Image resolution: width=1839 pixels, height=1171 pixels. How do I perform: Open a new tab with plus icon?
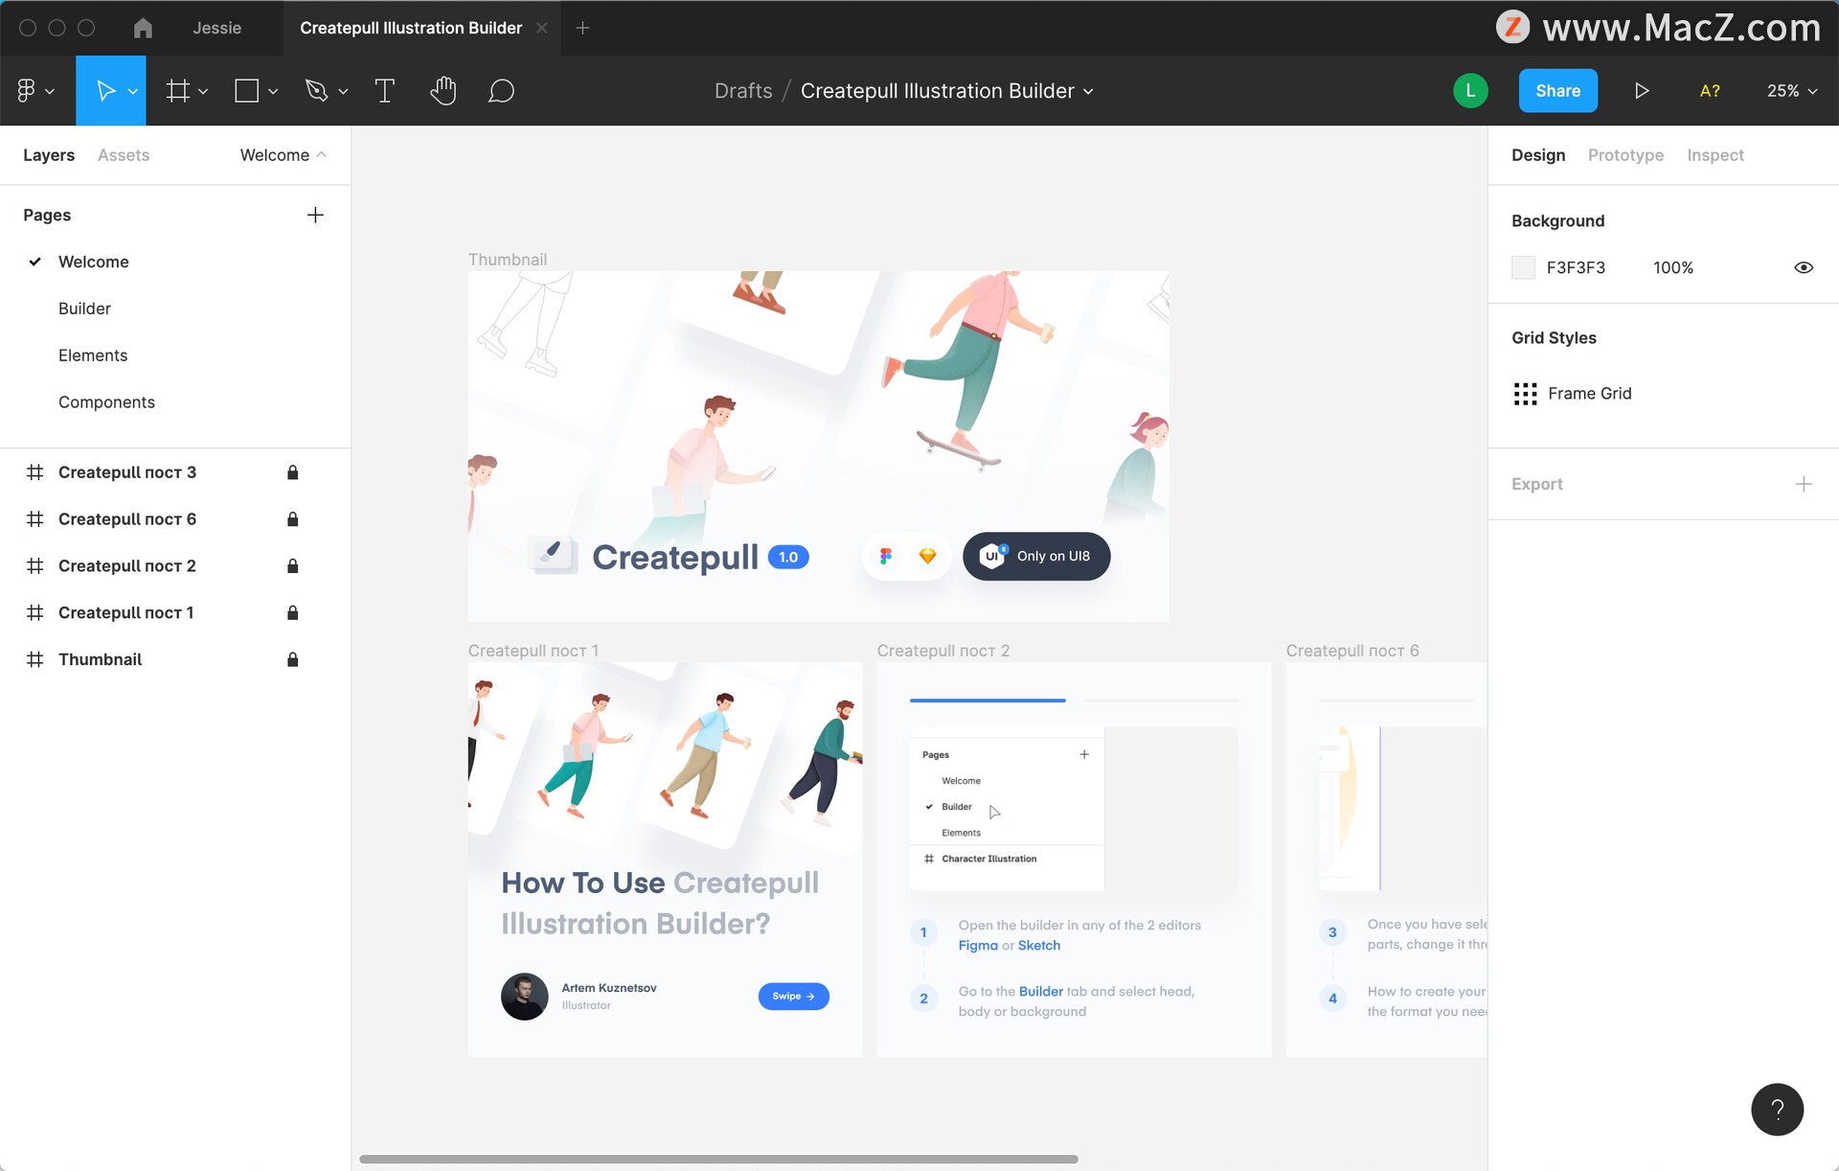pos(582,28)
